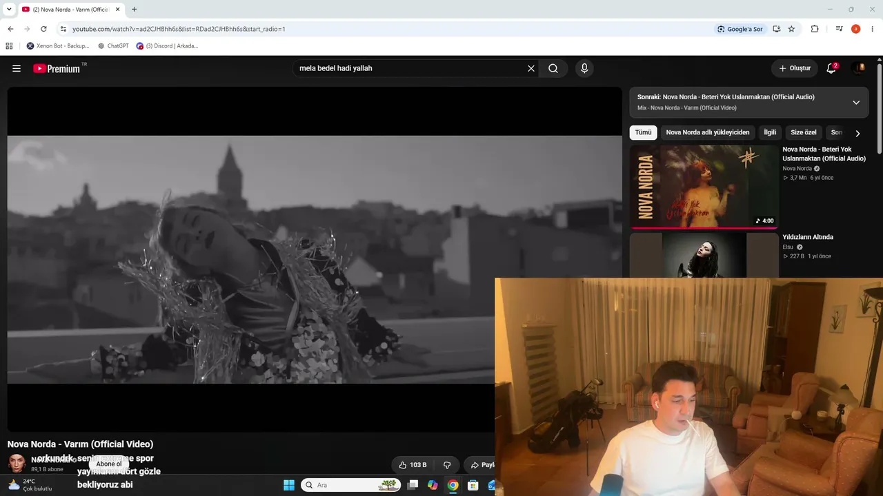883x496 pixels.
Task: Open the Nova Norda channel avatar
Action: [17, 464]
